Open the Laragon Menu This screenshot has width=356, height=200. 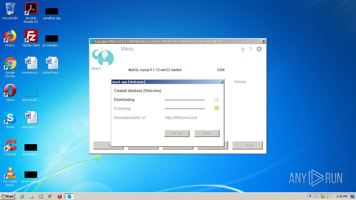tap(127, 49)
